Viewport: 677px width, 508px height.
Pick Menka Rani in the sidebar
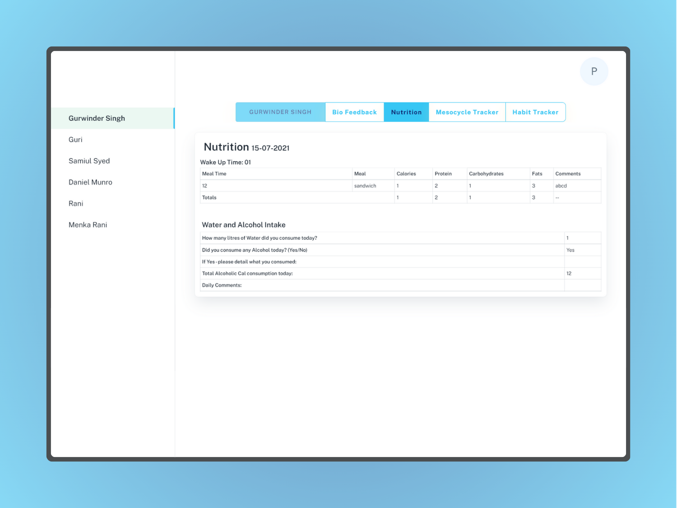(x=88, y=224)
